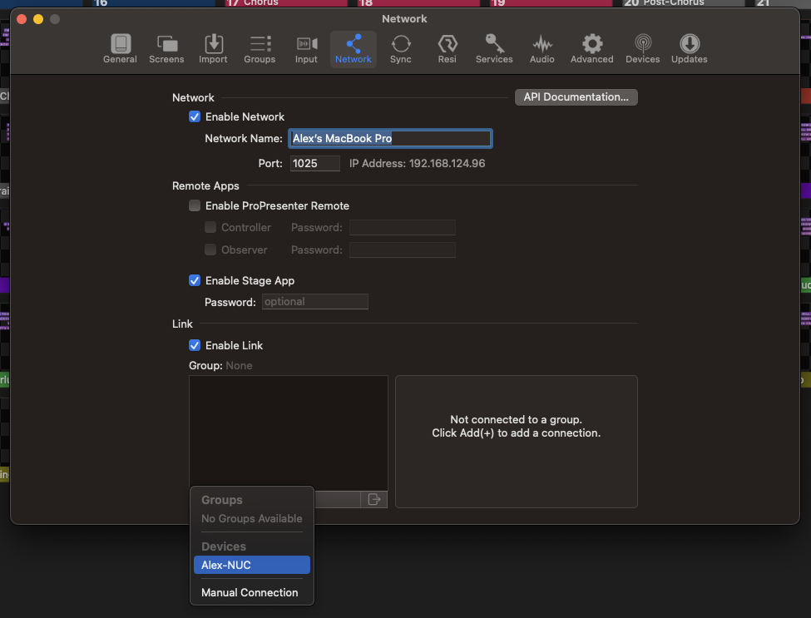
Task: Click into the Port field
Action: (315, 163)
